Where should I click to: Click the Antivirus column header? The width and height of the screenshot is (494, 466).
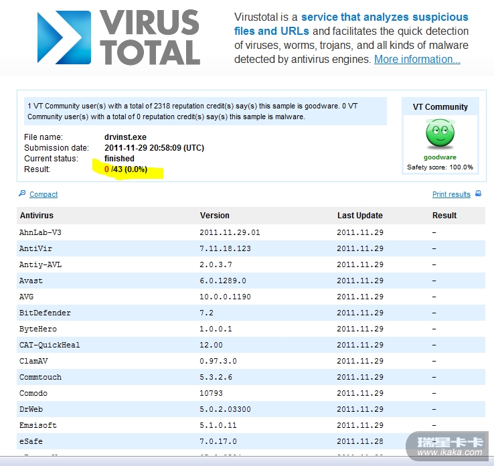pos(37,216)
